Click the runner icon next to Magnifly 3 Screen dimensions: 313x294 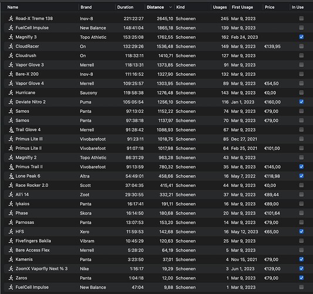click(x=11, y=37)
